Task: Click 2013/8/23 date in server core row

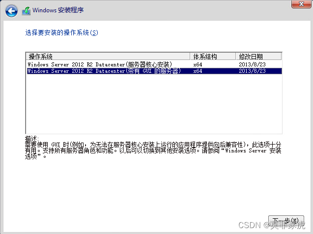Action: click(252, 64)
